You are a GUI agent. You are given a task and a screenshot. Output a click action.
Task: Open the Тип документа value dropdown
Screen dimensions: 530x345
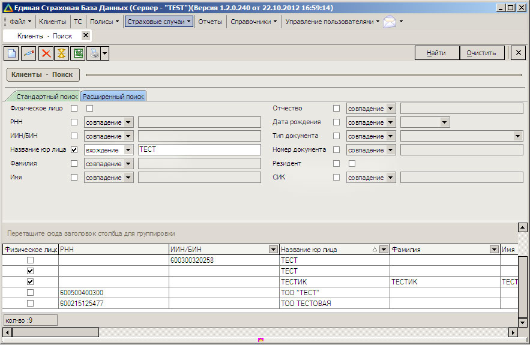tap(518, 136)
